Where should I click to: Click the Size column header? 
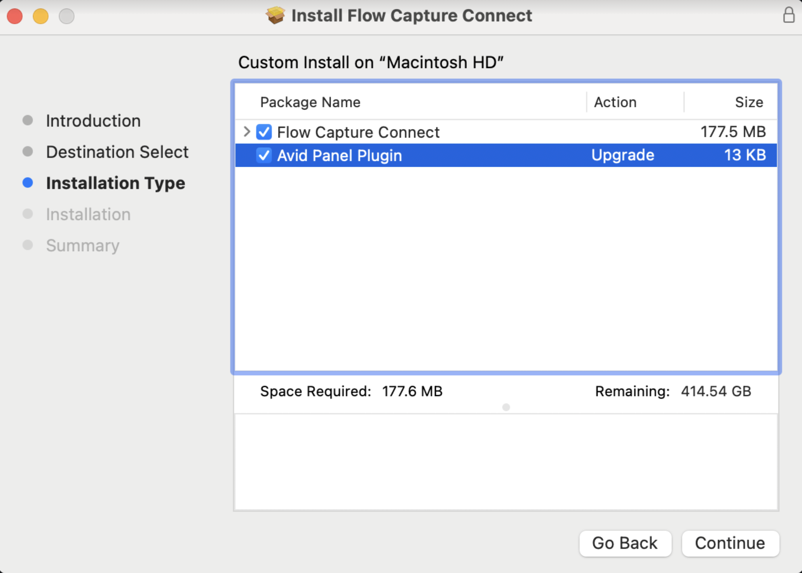click(749, 102)
